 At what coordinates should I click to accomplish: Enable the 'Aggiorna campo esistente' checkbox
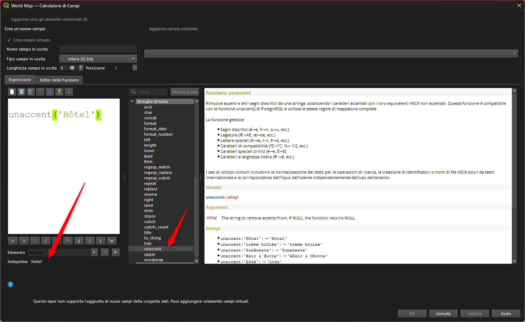pos(145,29)
